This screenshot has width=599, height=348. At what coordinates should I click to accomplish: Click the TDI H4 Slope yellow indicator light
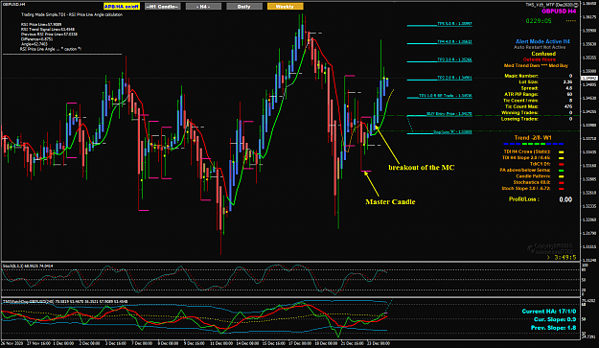[562, 158]
